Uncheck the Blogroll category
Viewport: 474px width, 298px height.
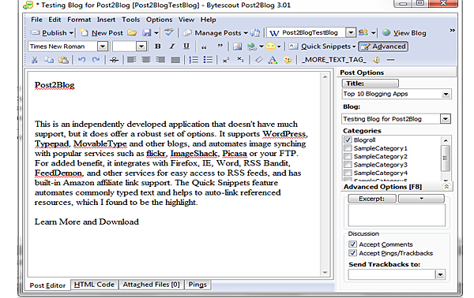pyautogui.click(x=348, y=140)
